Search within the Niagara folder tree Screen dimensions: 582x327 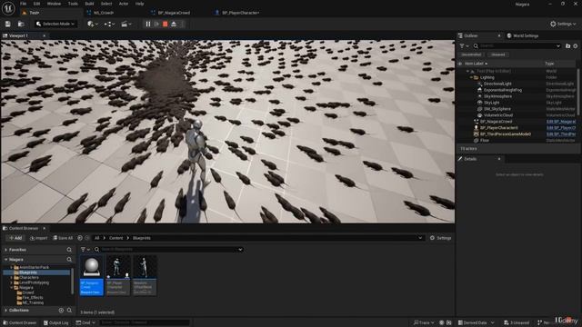click(69, 260)
